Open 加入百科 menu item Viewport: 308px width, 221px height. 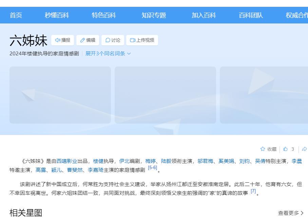tap(204, 15)
